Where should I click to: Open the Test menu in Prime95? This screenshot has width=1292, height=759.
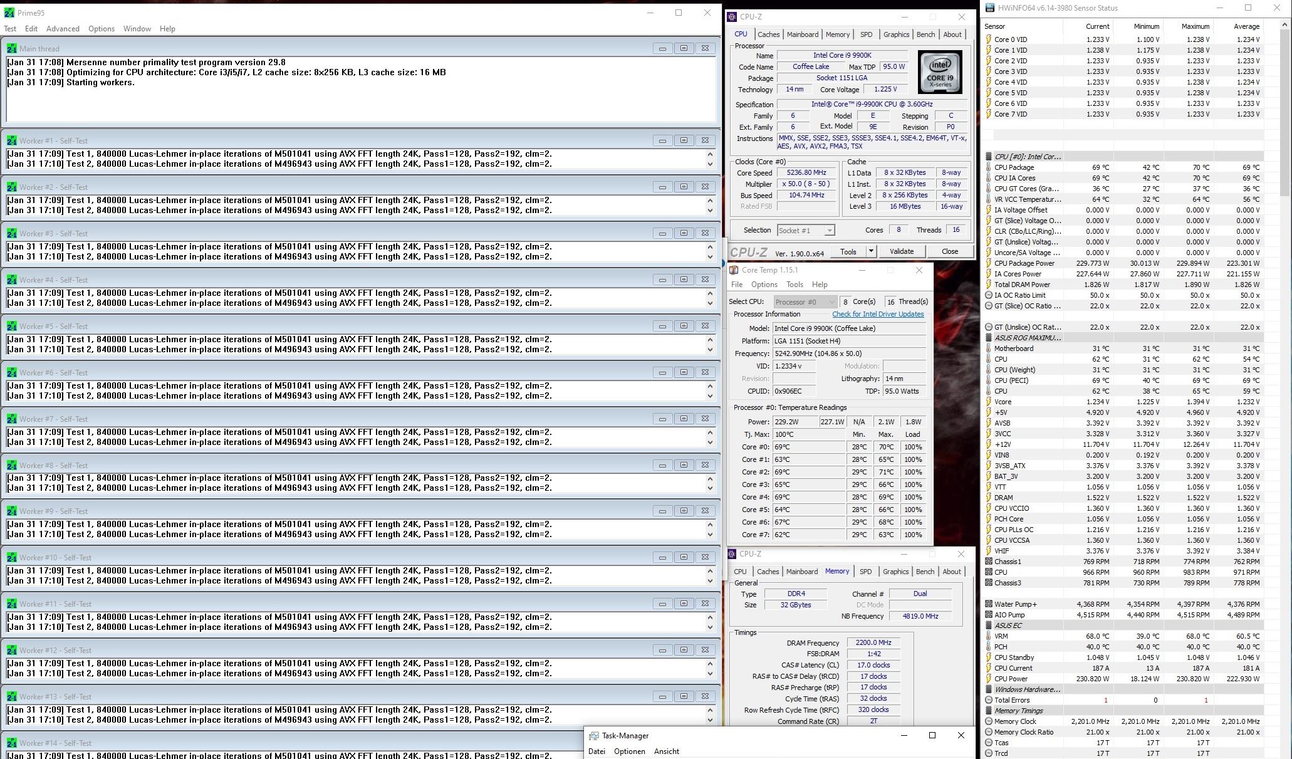[x=10, y=29]
